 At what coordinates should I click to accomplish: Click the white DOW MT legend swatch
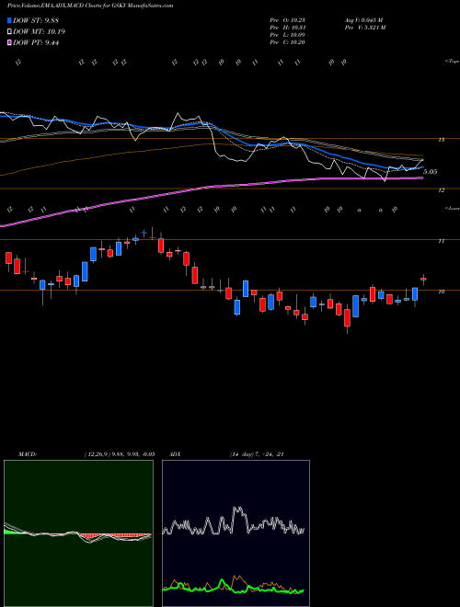click(x=9, y=32)
